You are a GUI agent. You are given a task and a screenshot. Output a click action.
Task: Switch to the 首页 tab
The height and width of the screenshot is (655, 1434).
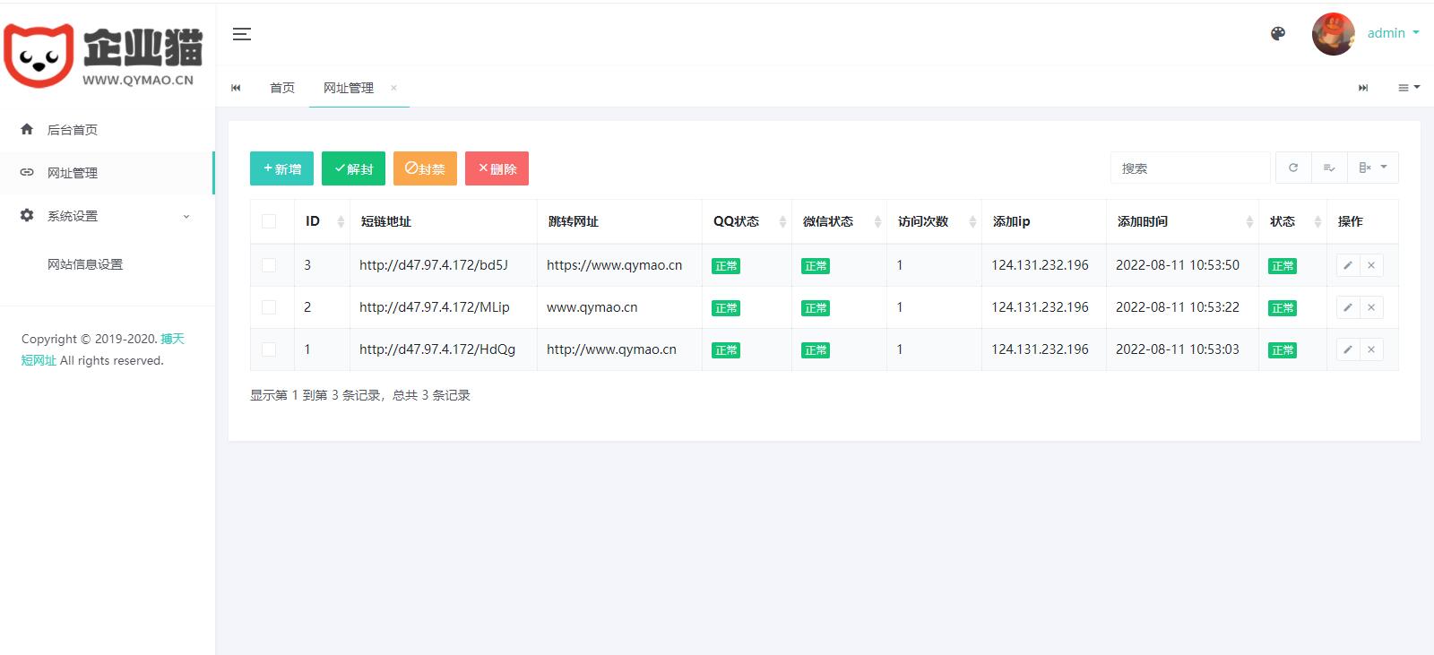click(282, 88)
